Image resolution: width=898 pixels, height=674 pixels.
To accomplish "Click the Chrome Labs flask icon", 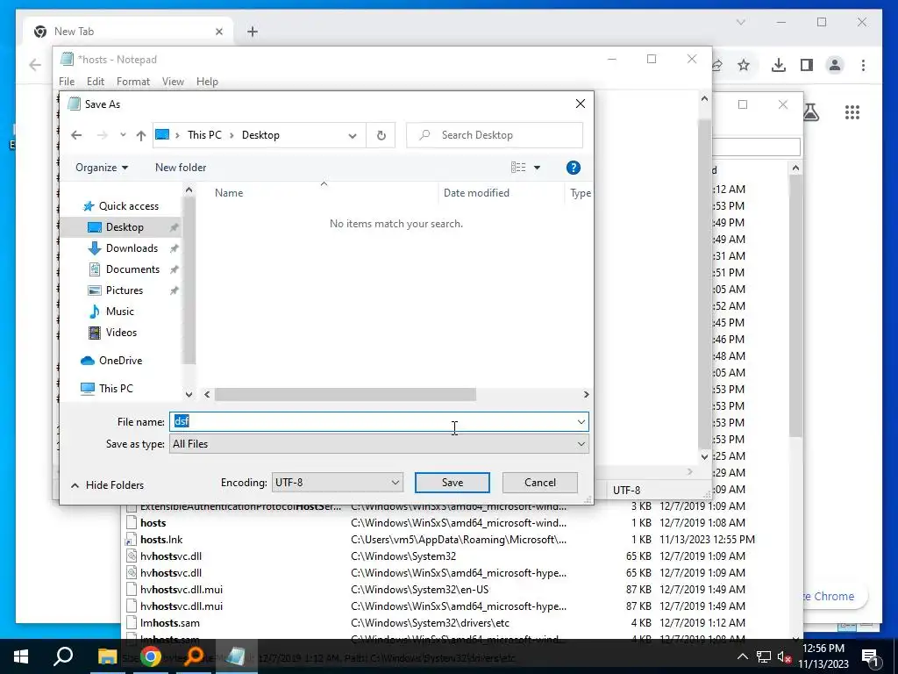I will pyautogui.click(x=811, y=111).
